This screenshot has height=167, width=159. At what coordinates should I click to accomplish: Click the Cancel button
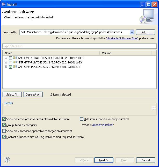[146, 160]
